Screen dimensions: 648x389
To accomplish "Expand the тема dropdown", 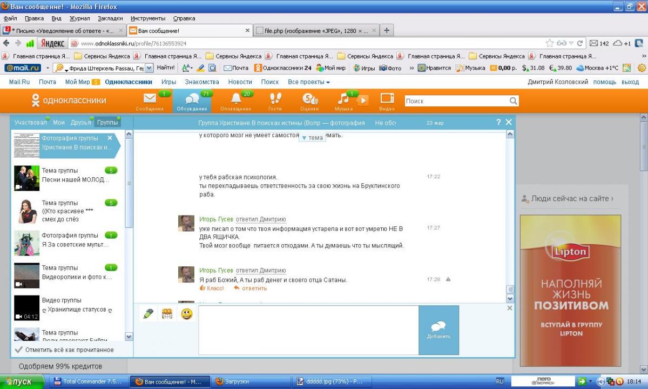I will pyautogui.click(x=312, y=138).
